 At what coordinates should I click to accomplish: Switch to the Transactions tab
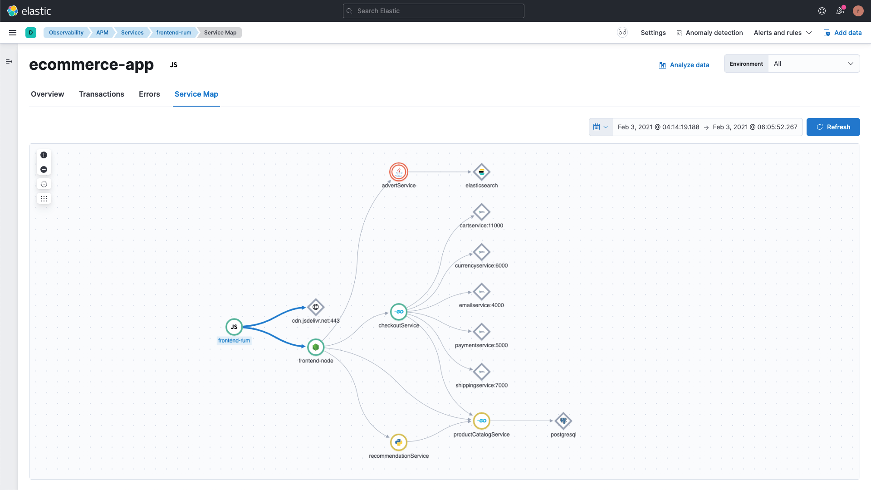101,94
